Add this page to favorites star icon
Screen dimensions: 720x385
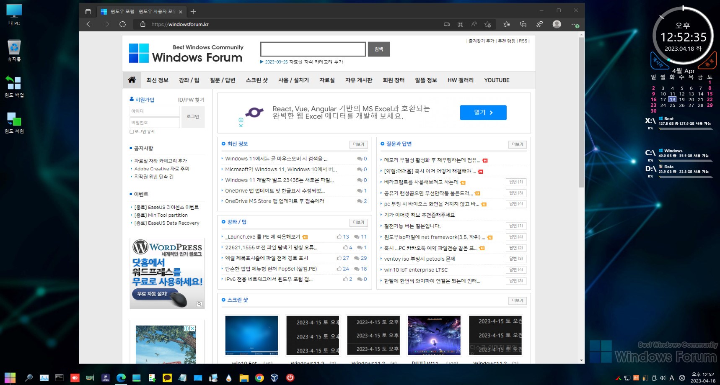pos(488,24)
